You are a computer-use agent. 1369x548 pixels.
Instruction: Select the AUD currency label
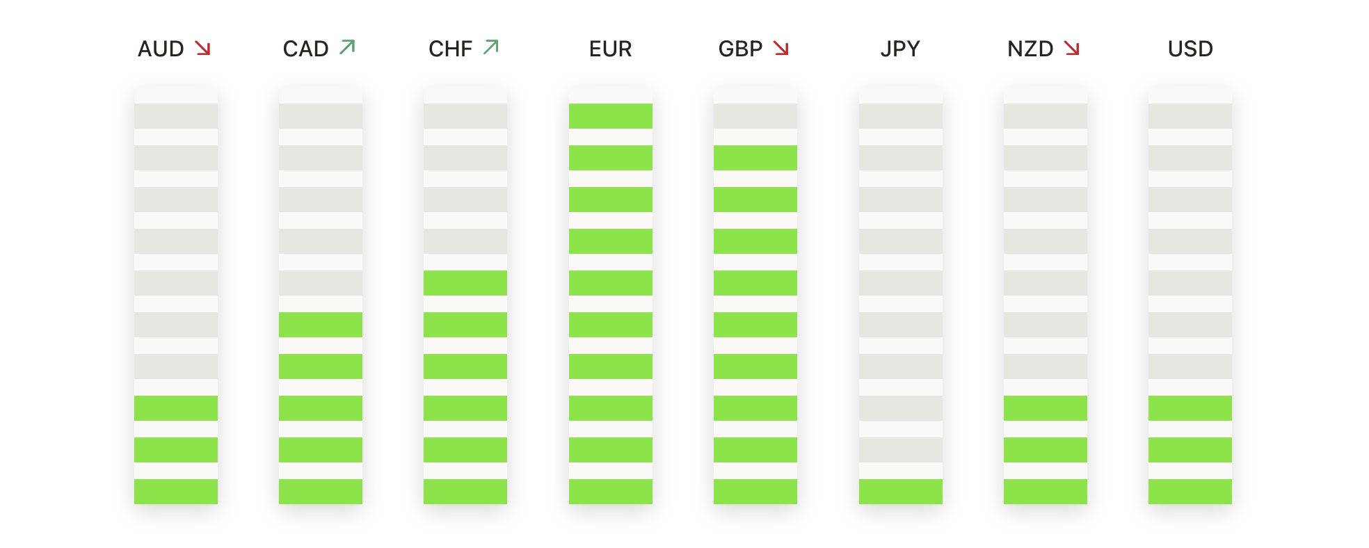pos(161,49)
